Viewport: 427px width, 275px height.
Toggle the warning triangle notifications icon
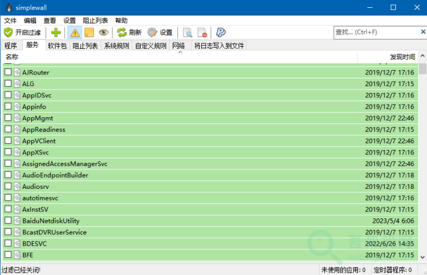[x=75, y=32]
